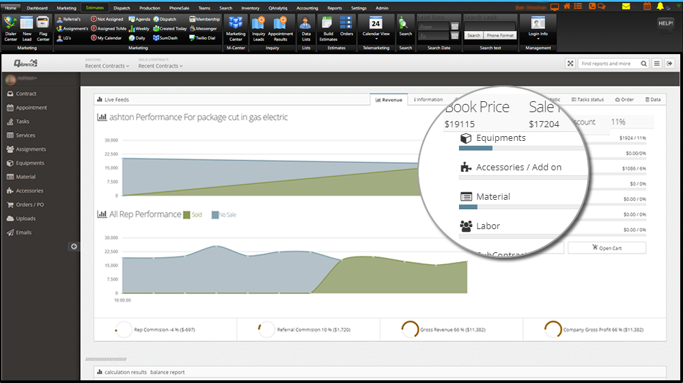Collapse the left sidebar arrow

point(74,246)
